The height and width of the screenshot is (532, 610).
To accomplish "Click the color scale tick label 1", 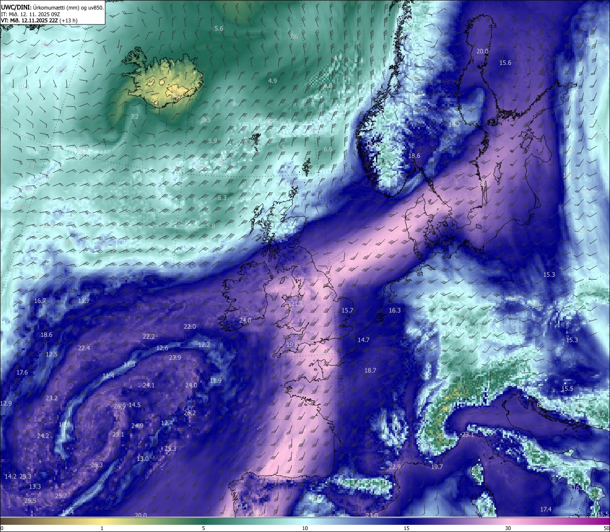I will point(102,528).
